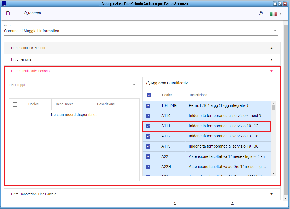290x209 pixels.
Task: Open the Italian flag language selector
Action: coord(276,13)
